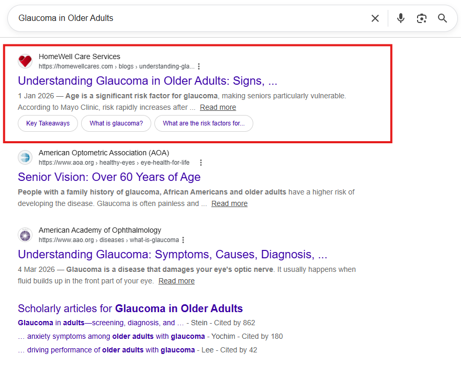Image resolution: width=461 pixels, height=366 pixels.
Task: Click the www.aoa.org URL breadcrumb
Action: [x=114, y=163]
